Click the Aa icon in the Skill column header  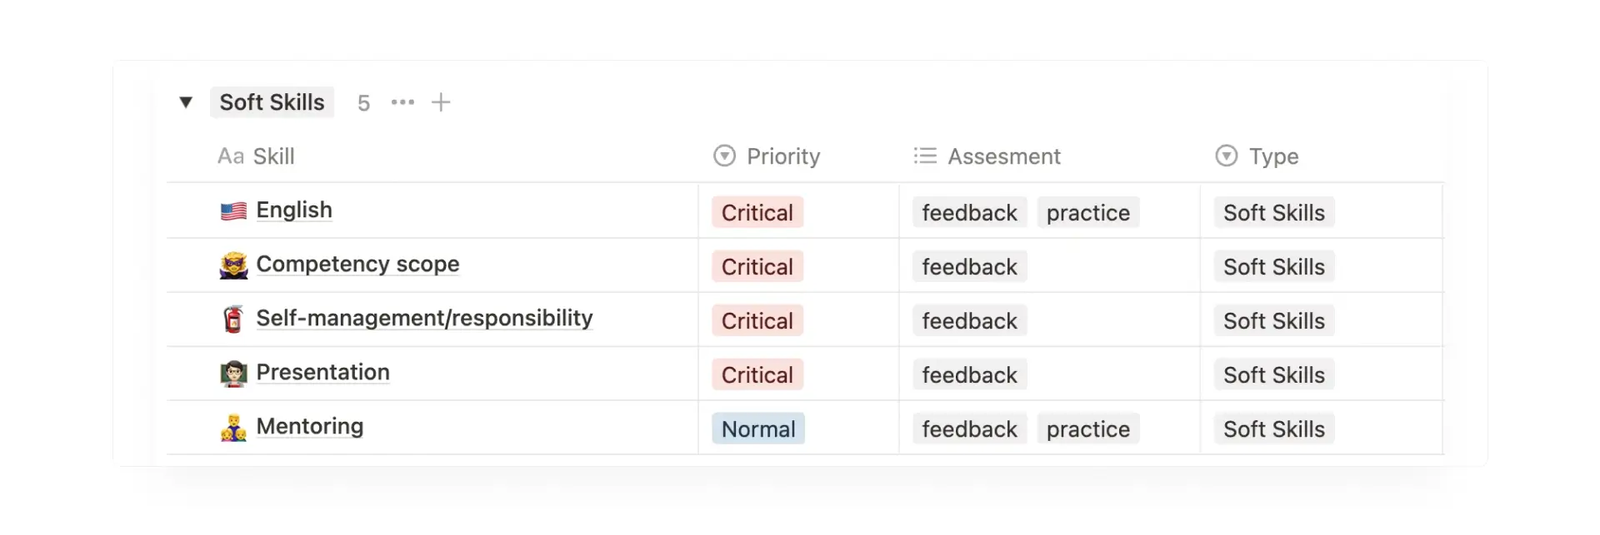pyautogui.click(x=230, y=156)
